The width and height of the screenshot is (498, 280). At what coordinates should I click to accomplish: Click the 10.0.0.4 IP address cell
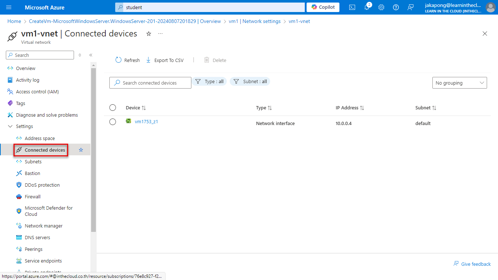[x=343, y=123]
